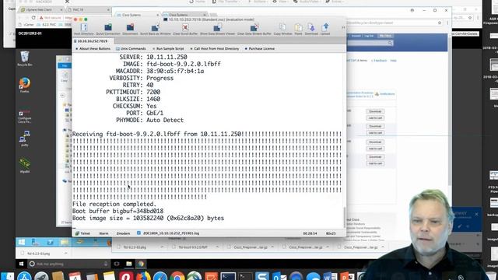Click the ZOC terminal vertical scrollbar
Viewport: 498px width, 280px height.
coord(344,217)
